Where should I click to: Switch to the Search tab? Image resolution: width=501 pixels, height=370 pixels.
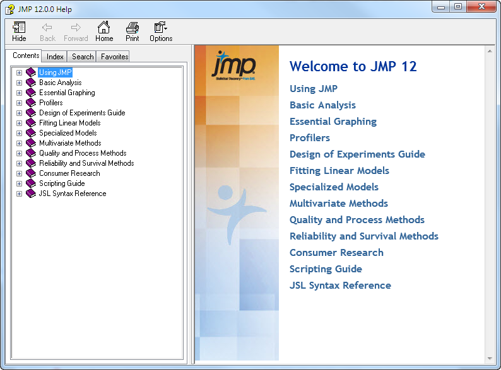click(82, 57)
